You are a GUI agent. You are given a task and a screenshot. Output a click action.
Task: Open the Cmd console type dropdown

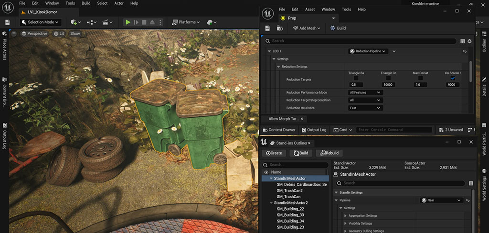(343, 130)
